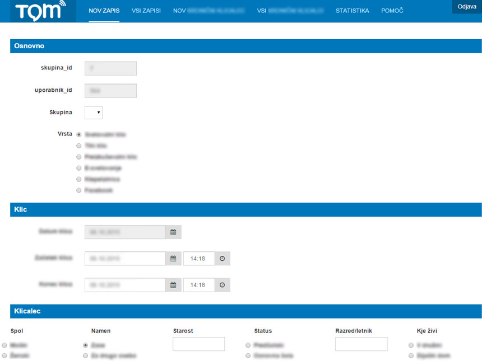The width and height of the screenshot is (482, 361).
Task: Open calendar picker in second Klic date row
Action: pyautogui.click(x=173, y=259)
